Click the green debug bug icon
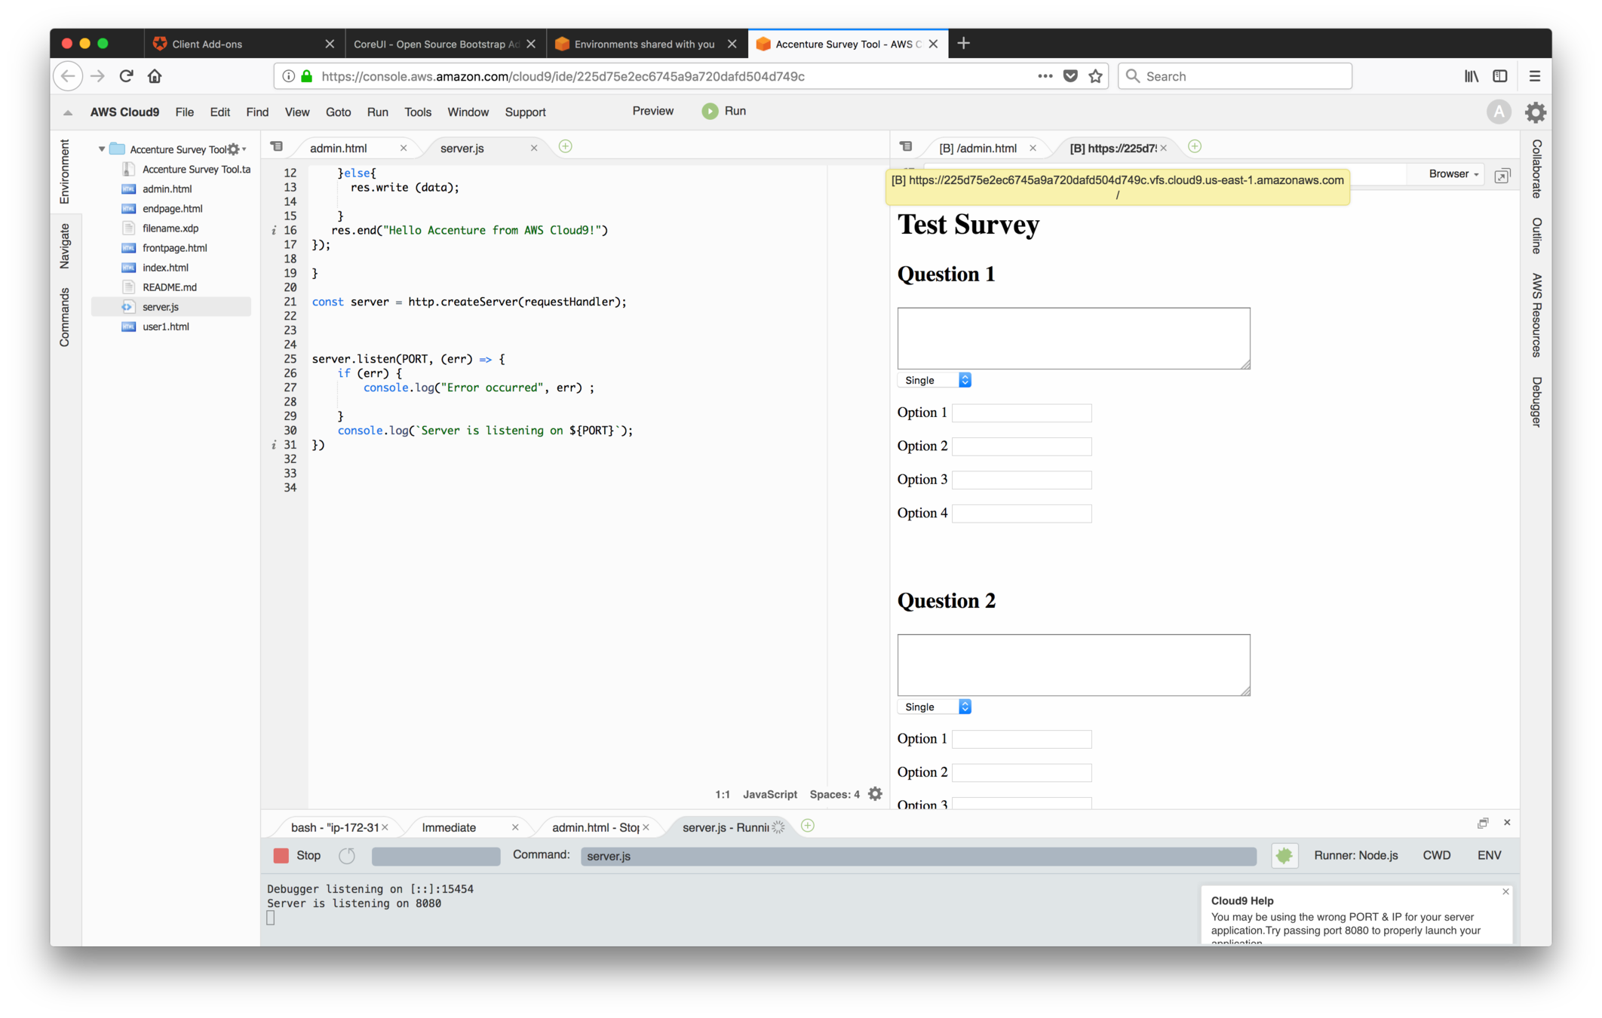The image size is (1602, 1018). (1284, 855)
